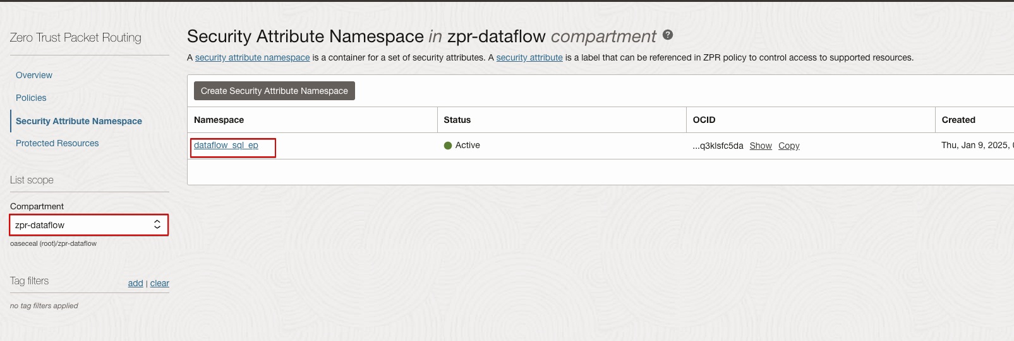
Task: Select Security Attribute Namespace sidebar item
Action: coord(78,121)
